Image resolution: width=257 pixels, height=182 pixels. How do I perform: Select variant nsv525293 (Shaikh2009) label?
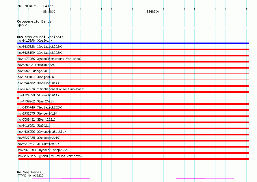point(36,65)
